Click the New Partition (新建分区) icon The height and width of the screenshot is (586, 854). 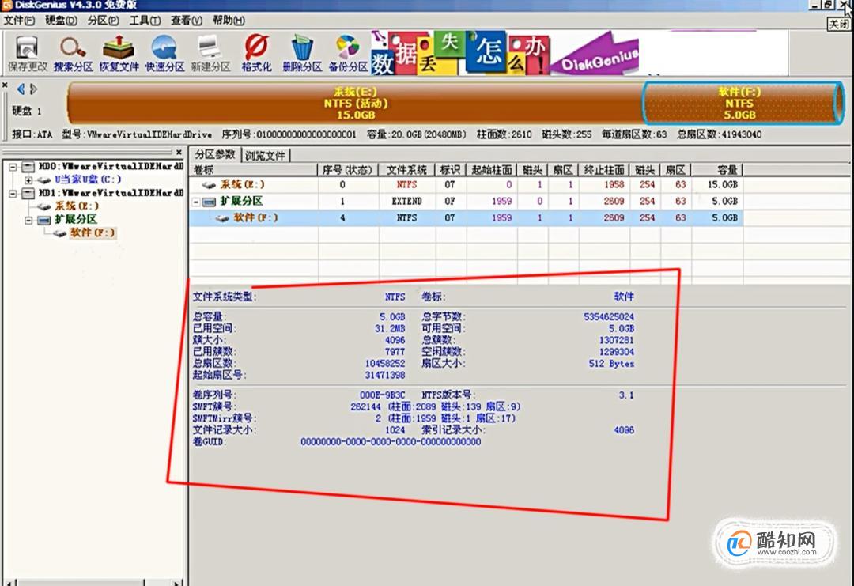click(x=210, y=54)
